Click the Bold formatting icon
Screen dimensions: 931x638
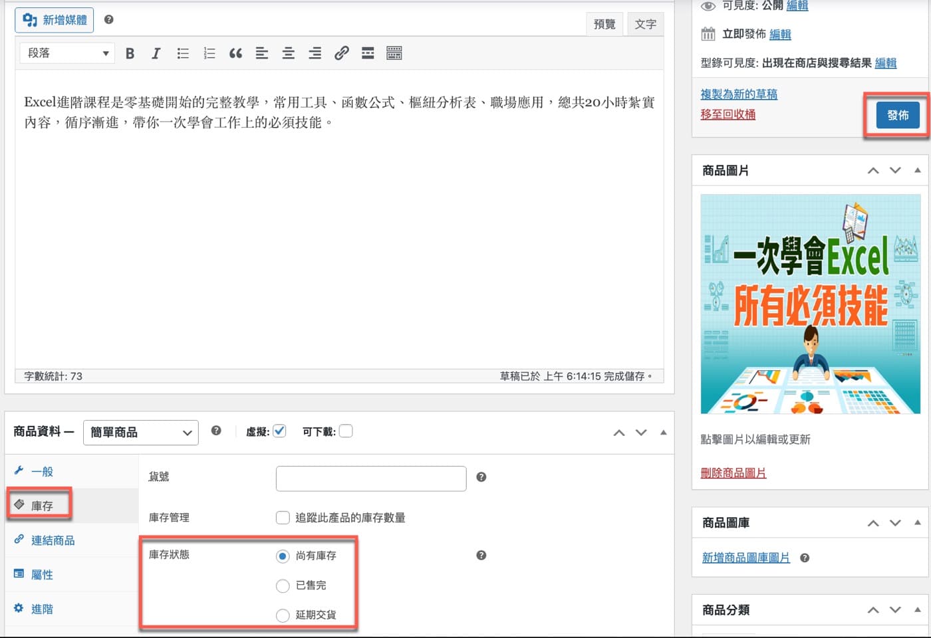[130, 53]
